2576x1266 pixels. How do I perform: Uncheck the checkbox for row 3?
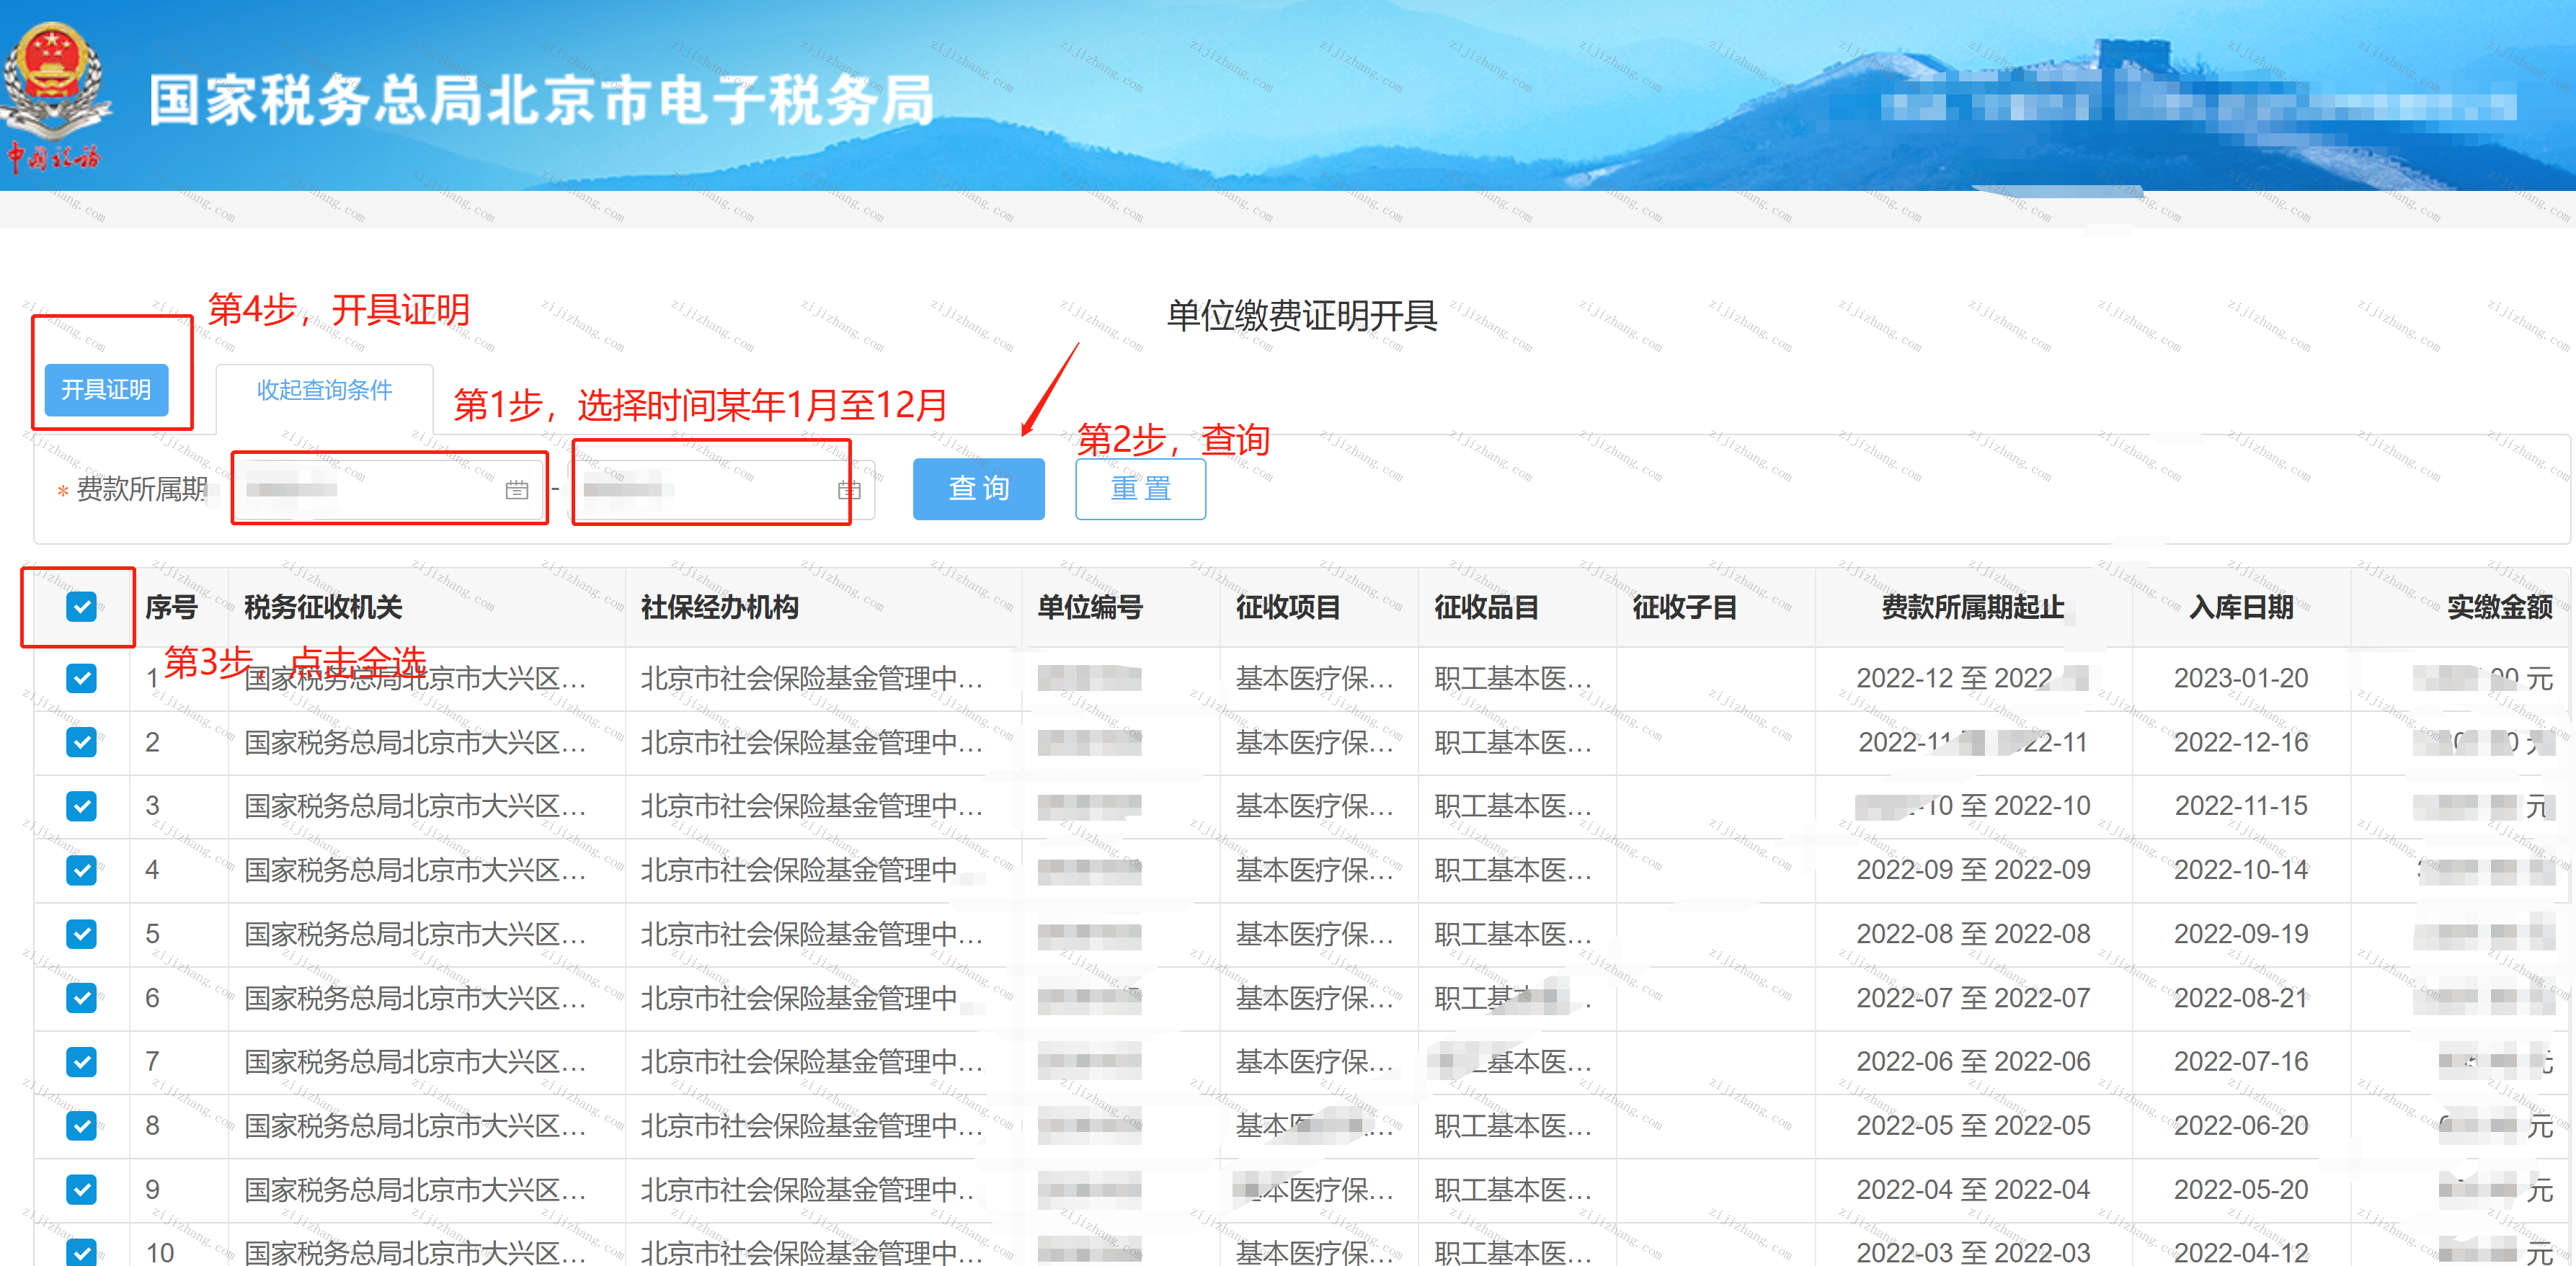click(81, 806)
